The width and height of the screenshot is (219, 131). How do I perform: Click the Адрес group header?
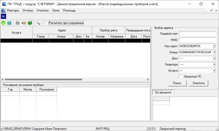(62, 30)
